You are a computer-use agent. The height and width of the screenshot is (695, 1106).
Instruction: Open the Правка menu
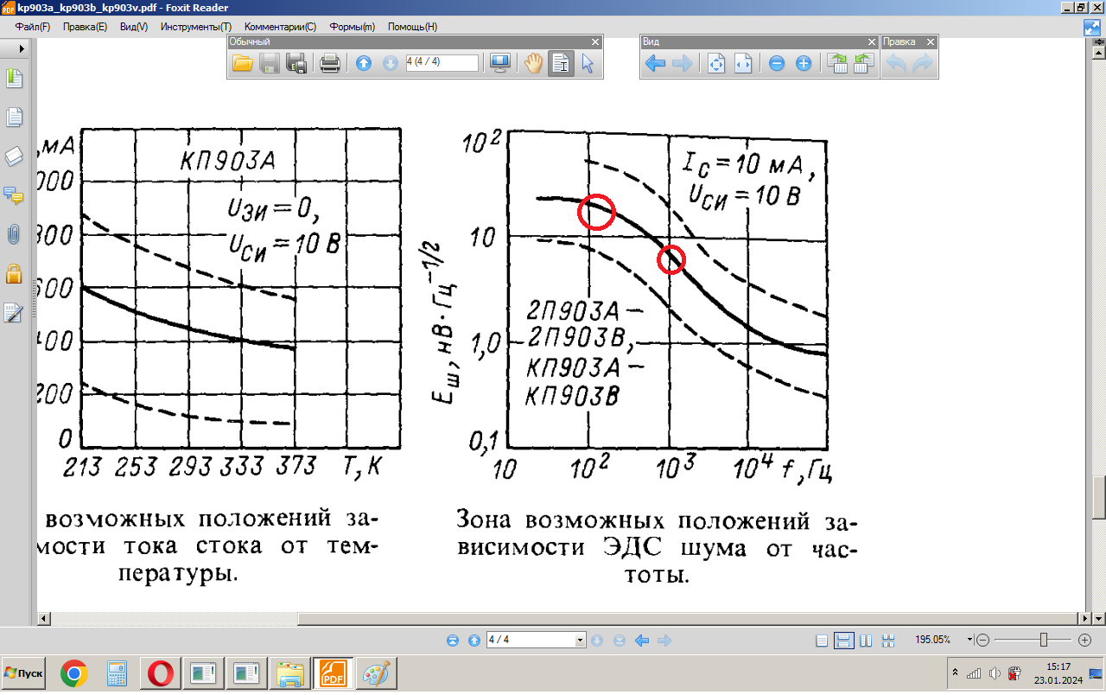click(x=85, y=27)
